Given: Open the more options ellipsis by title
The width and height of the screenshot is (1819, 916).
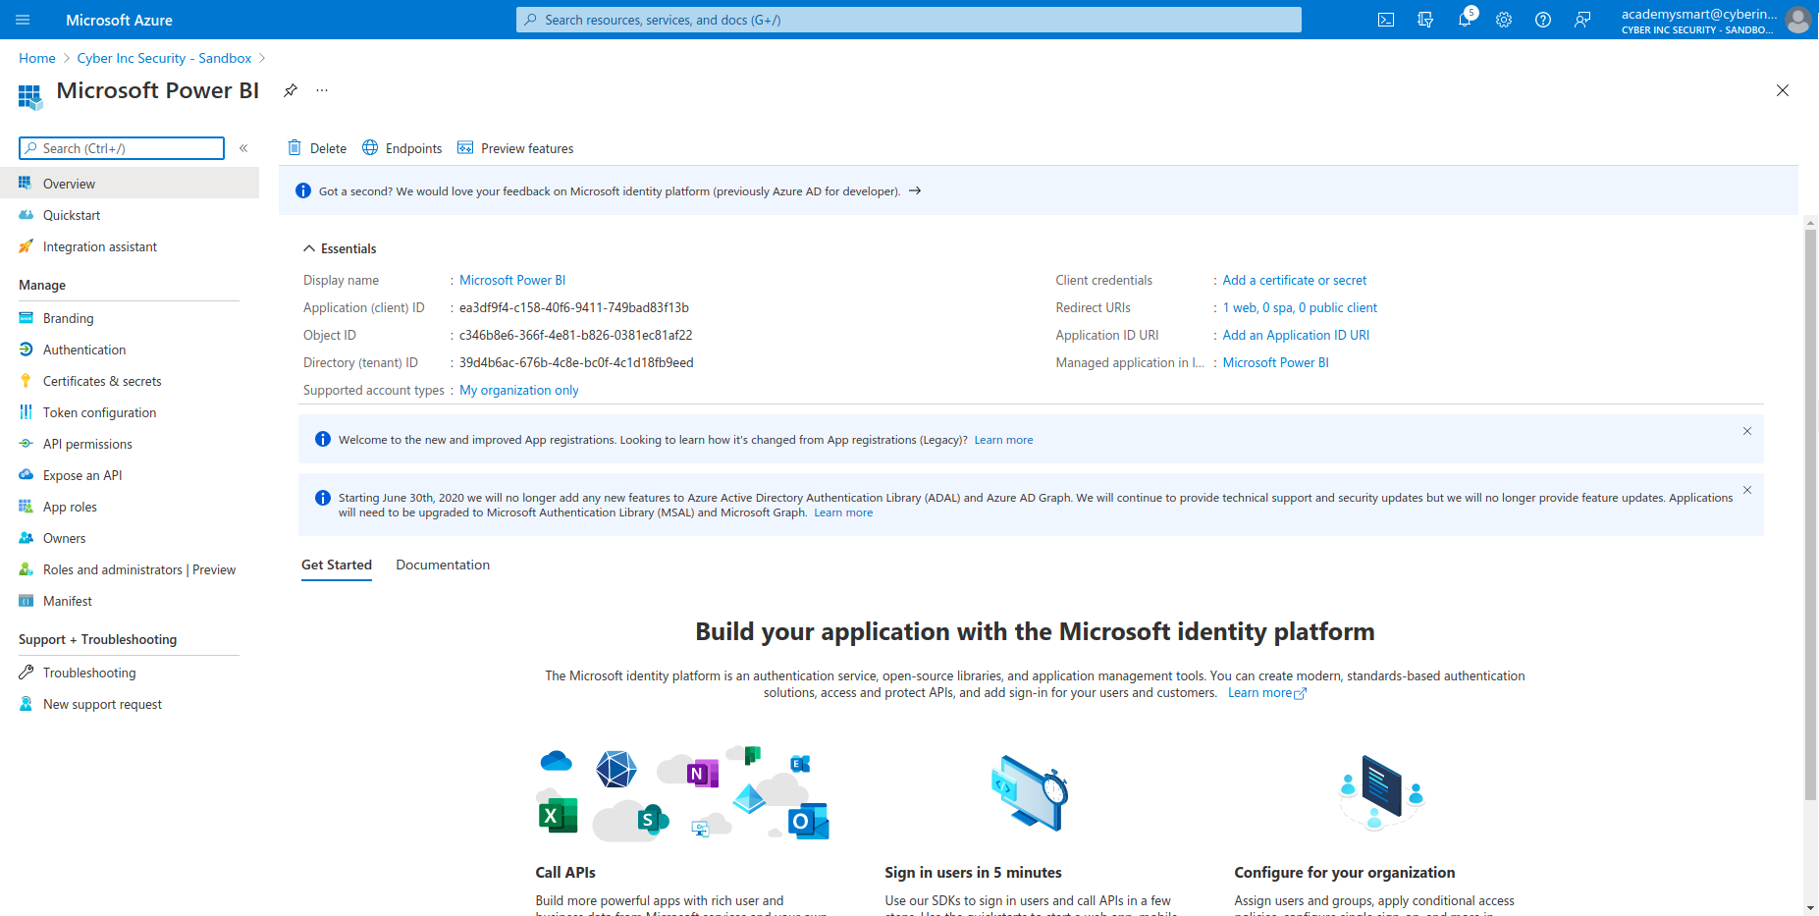Looking at the screenshot, I should click(322, 90).
